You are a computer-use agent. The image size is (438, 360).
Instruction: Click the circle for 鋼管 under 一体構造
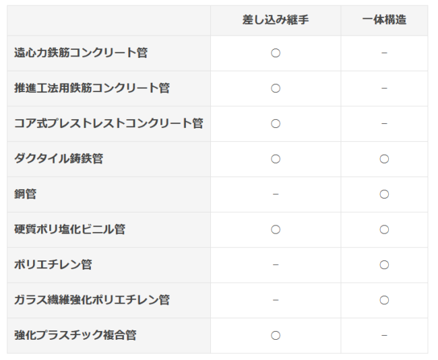384,194
